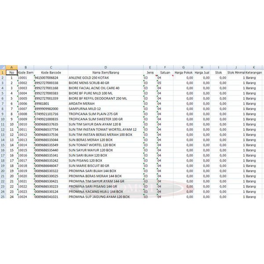Screen dimensions: 264x264
Task: Select row 25 header
Action: point(3,196)
